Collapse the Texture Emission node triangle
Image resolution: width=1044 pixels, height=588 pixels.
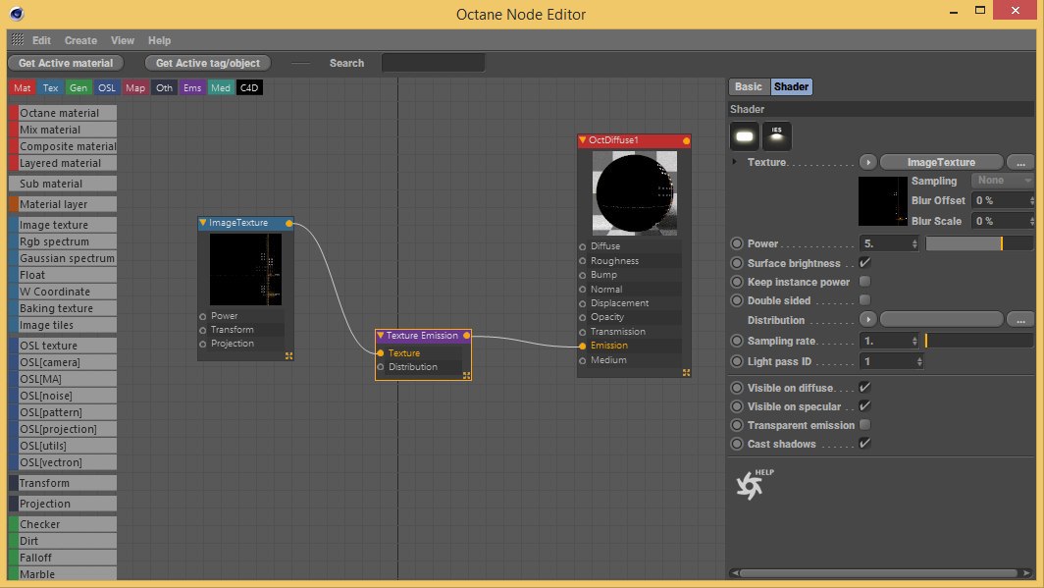coord(381,336)
